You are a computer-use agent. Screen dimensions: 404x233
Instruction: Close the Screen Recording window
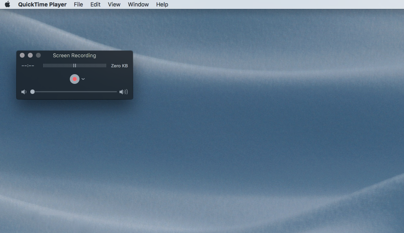(22, 55)
